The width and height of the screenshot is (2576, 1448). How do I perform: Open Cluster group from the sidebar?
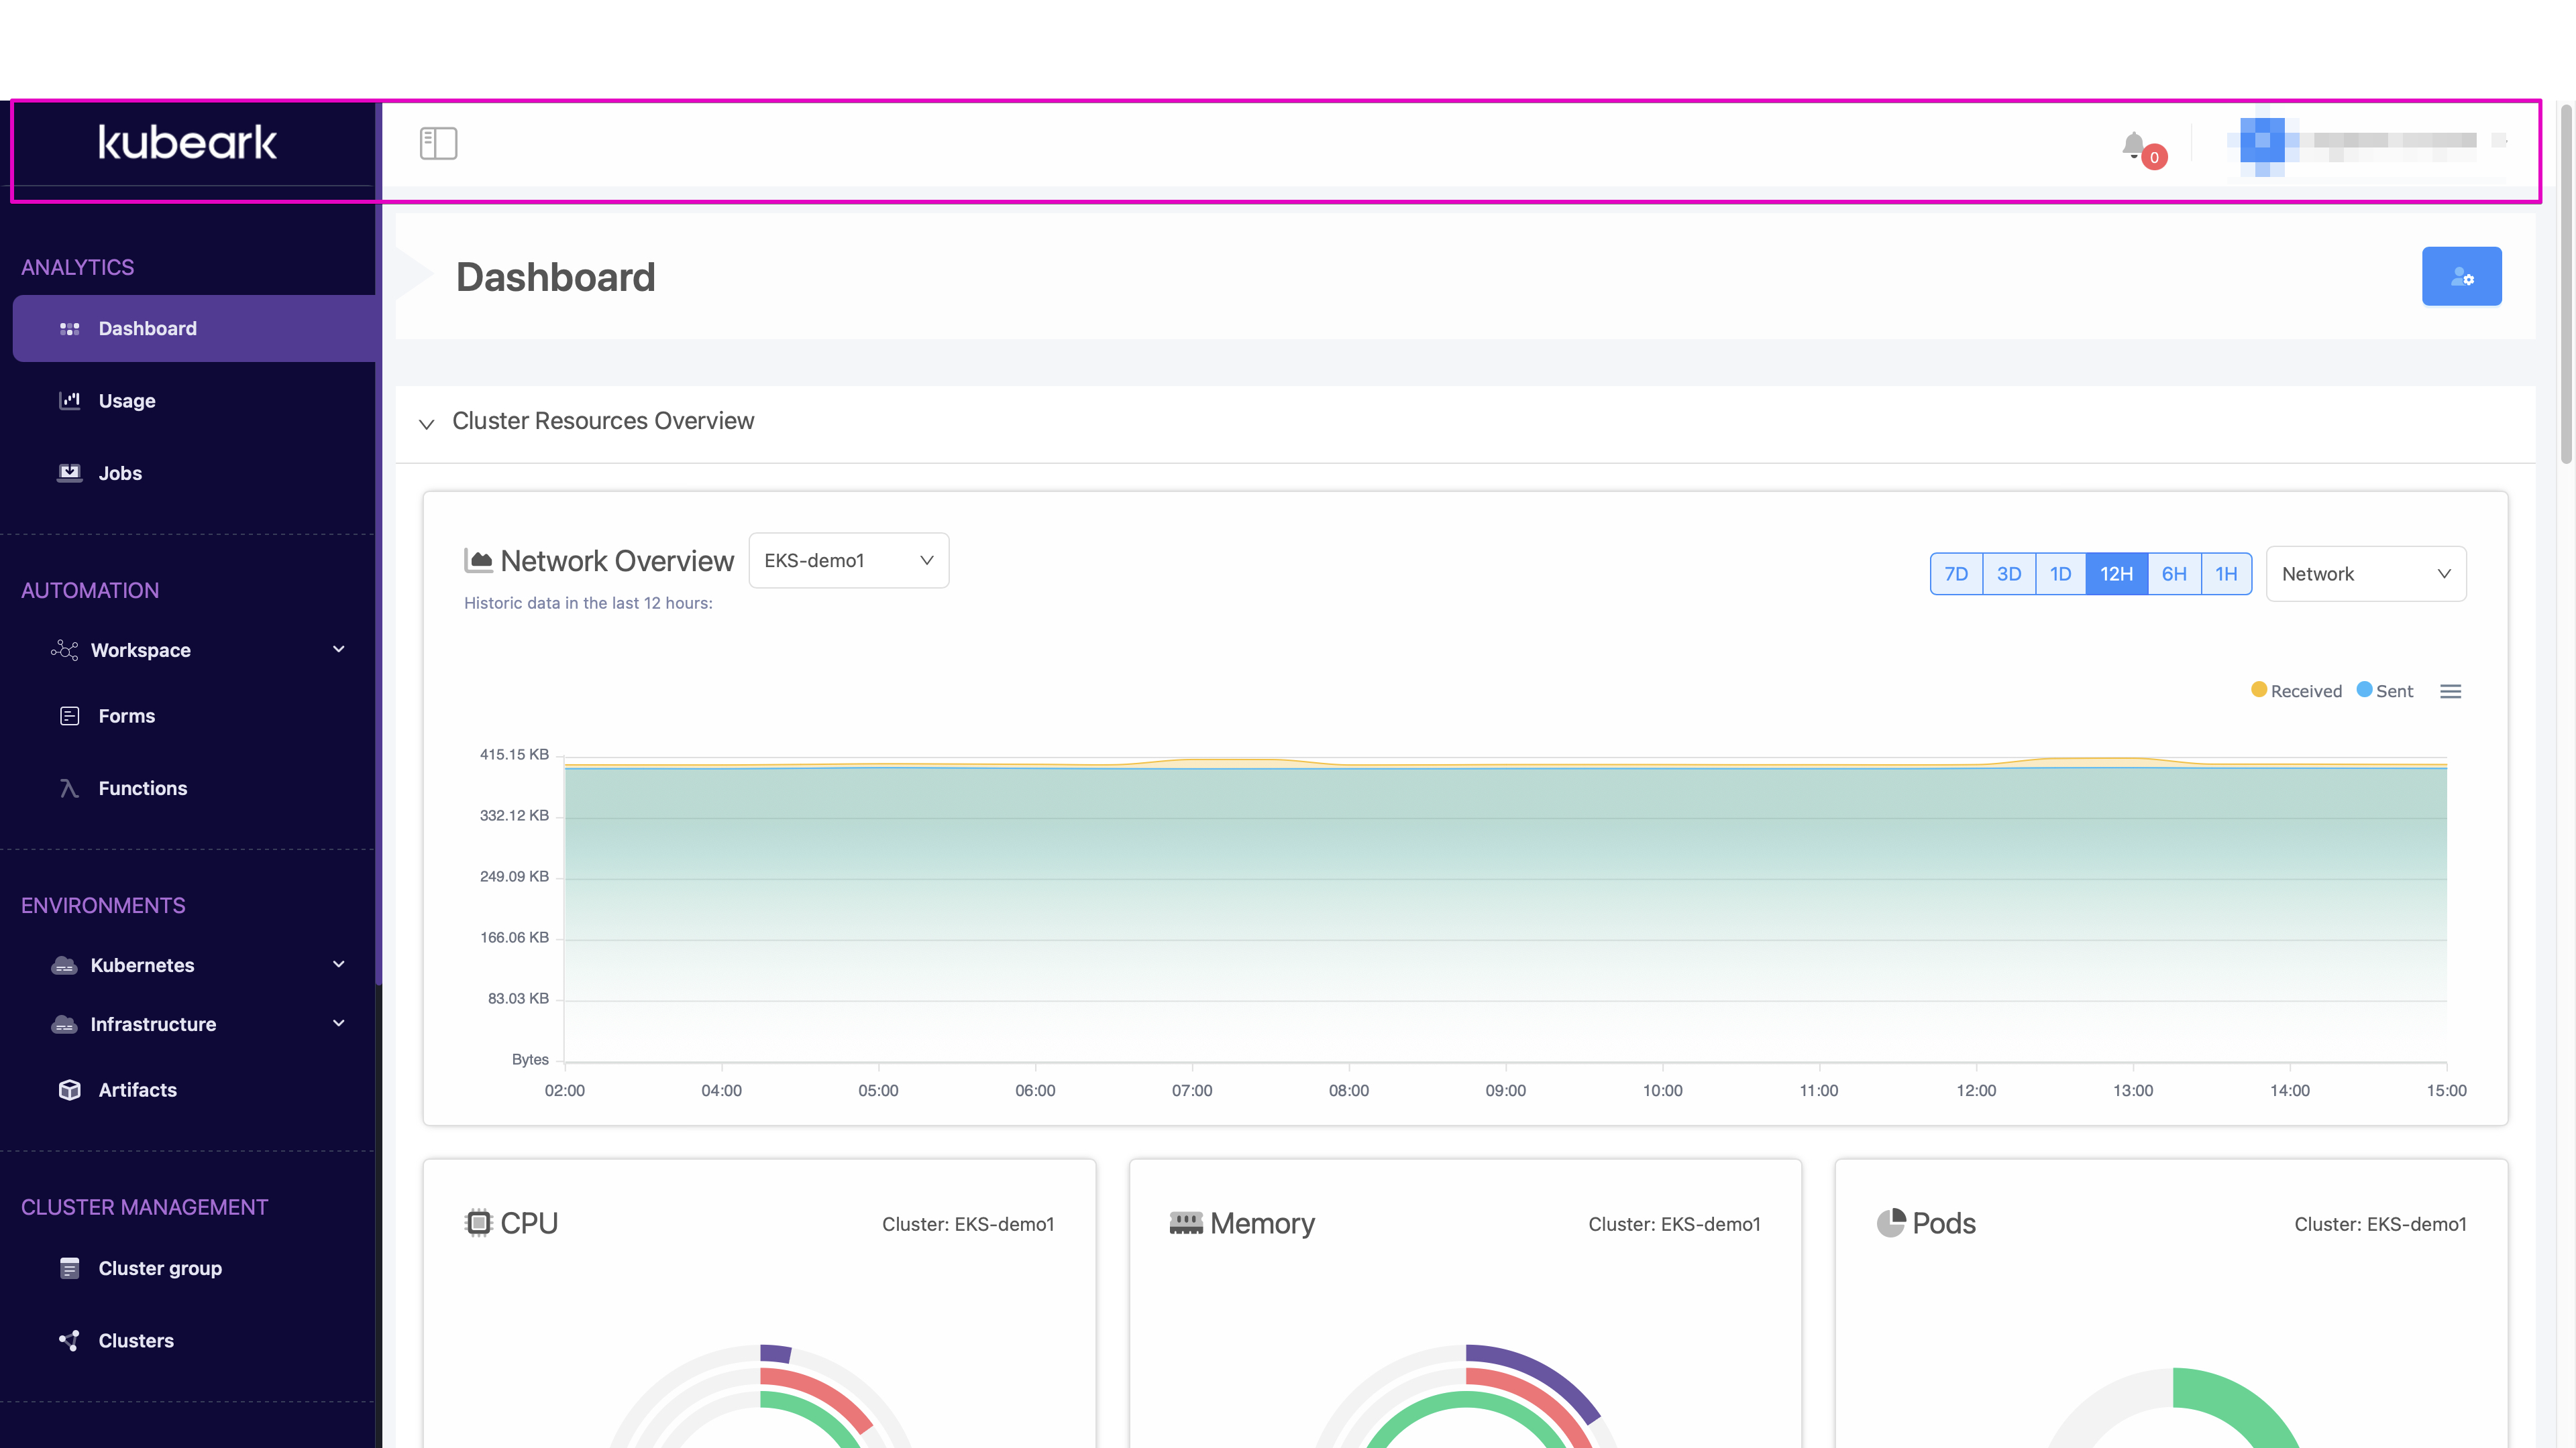(x=70, y=1267)
